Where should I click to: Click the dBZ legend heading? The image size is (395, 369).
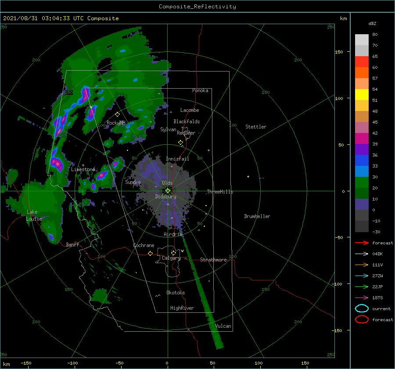372,23
